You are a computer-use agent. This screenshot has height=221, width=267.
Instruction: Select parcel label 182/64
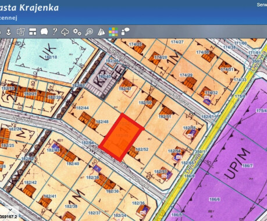click(x=88, y=143)
